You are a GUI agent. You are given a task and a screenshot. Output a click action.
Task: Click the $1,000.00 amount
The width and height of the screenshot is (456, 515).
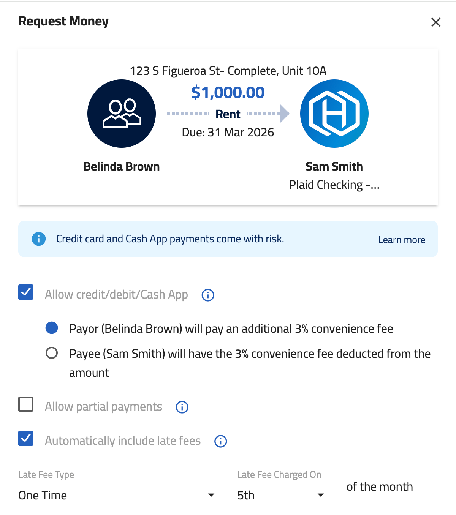(228, 92)
